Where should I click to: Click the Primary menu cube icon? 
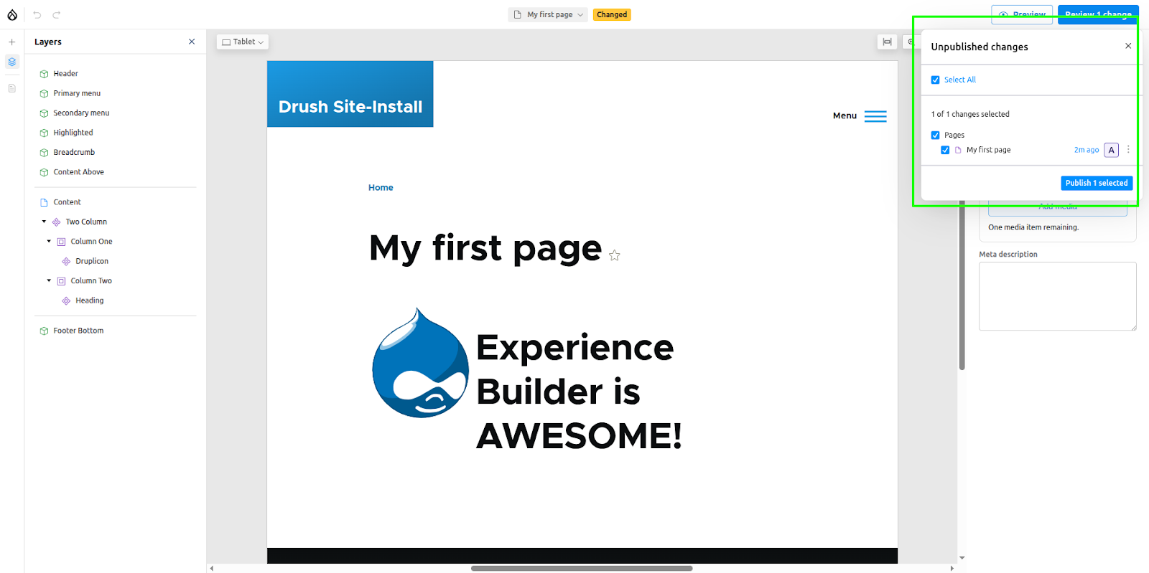coord(44,93)
